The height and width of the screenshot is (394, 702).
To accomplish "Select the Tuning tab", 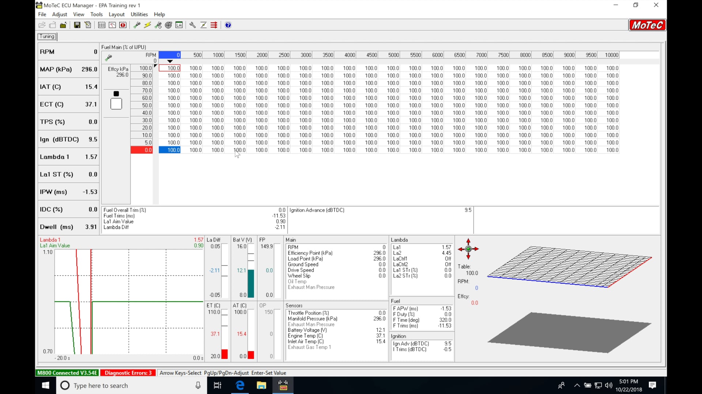I will point(47,36).
